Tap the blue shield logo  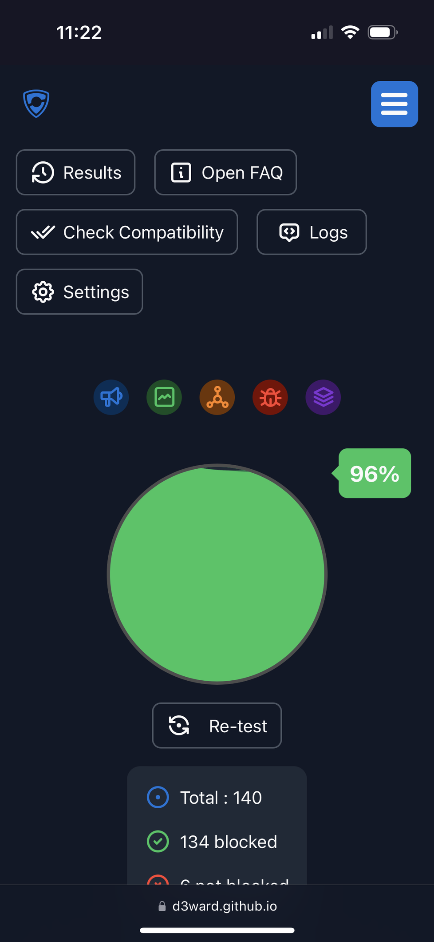[x=36, y=104]
